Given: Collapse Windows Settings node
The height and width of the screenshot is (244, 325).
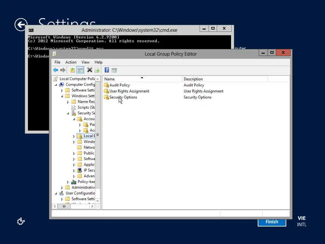Looking at the screenshot, I should (62, 96).
